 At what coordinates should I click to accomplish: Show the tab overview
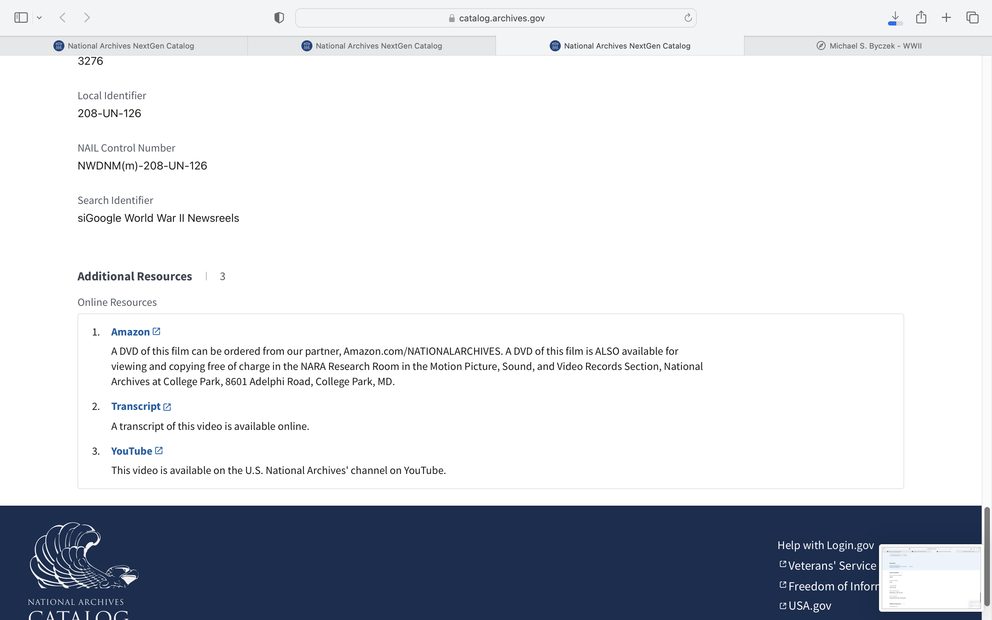(x=972, y=18)
